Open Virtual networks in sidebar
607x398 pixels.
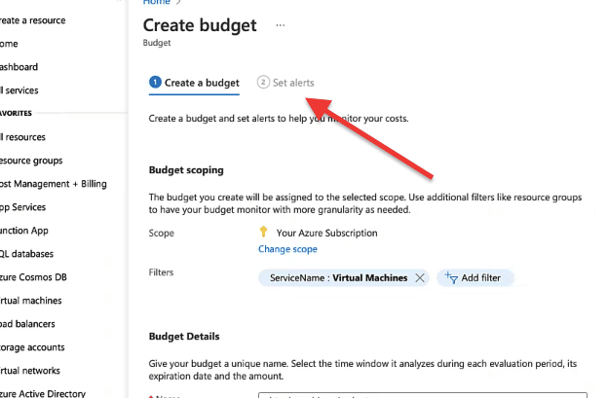point(30,371)
